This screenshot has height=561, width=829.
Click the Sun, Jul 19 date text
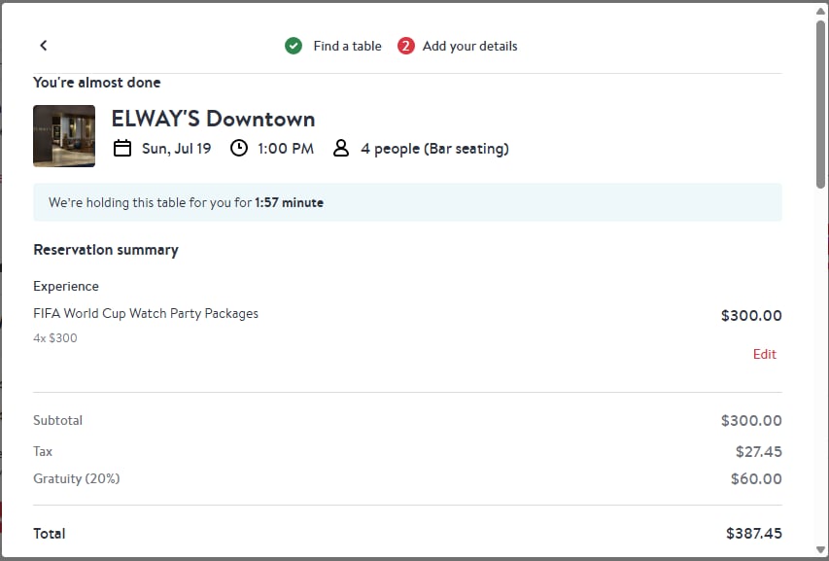[x=177, y=149]
